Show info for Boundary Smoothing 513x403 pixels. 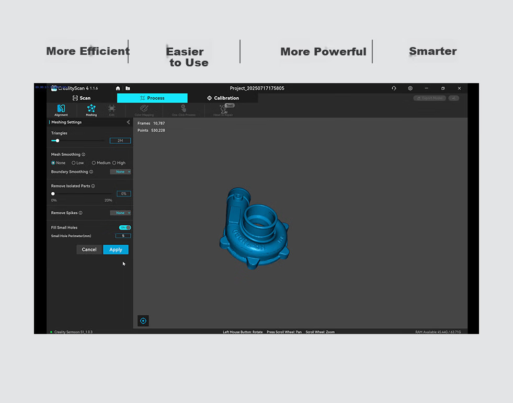[92, 172]
